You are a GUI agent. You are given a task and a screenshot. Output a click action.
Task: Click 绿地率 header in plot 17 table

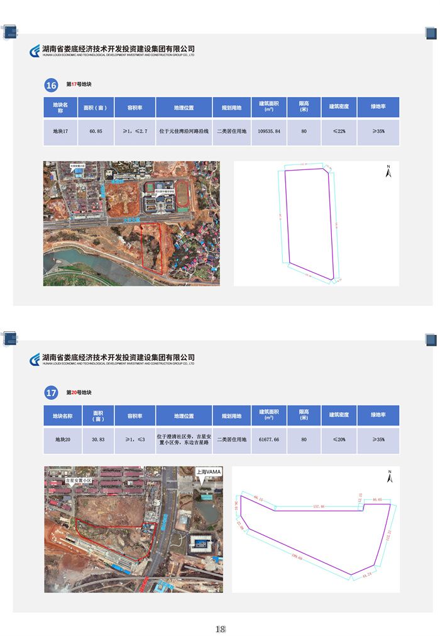click(378, 106)
